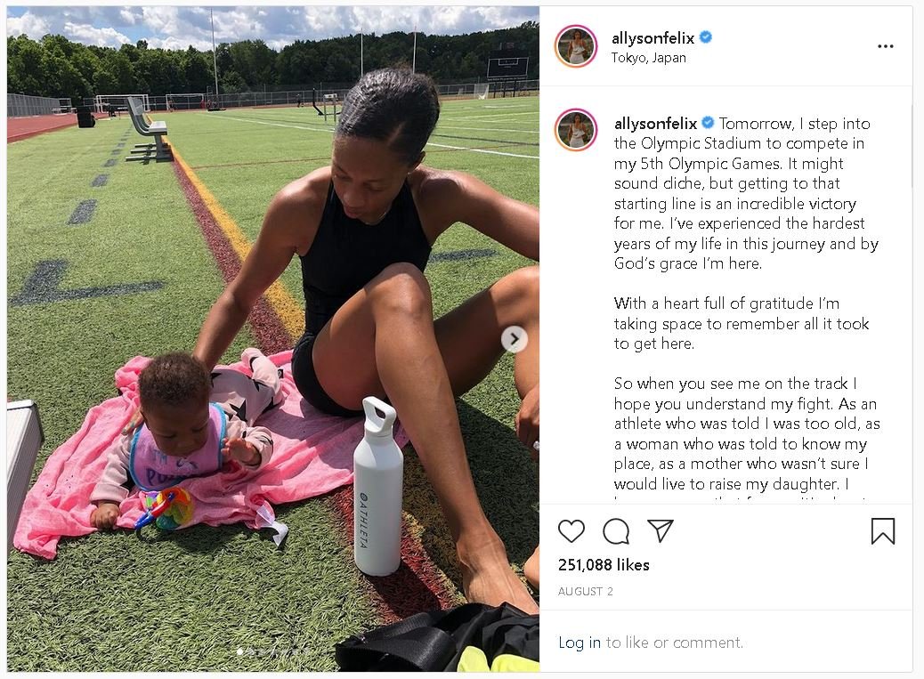Click the allysonfelix username in header
Viewport: 924px width, 679px height.
(x=652, y=38)
